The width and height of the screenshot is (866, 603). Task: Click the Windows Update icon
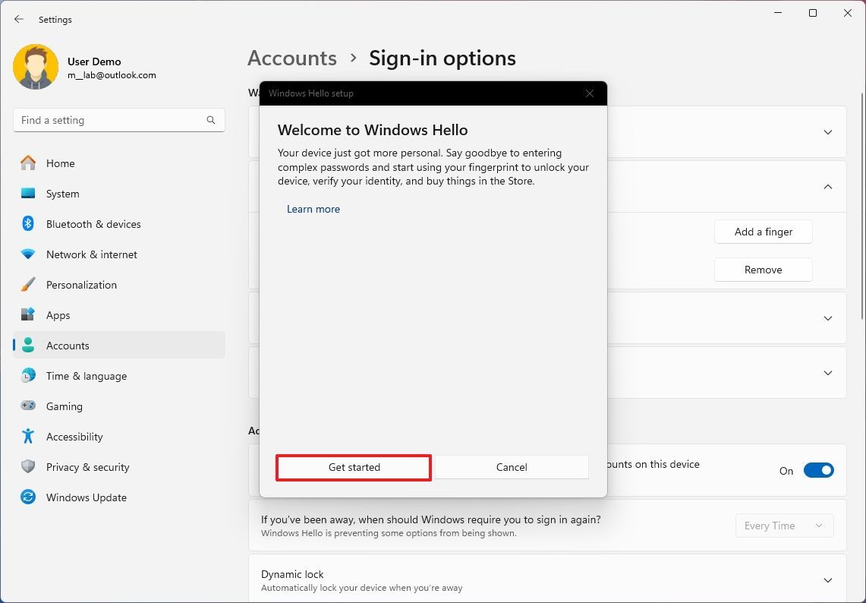point(28,497)
